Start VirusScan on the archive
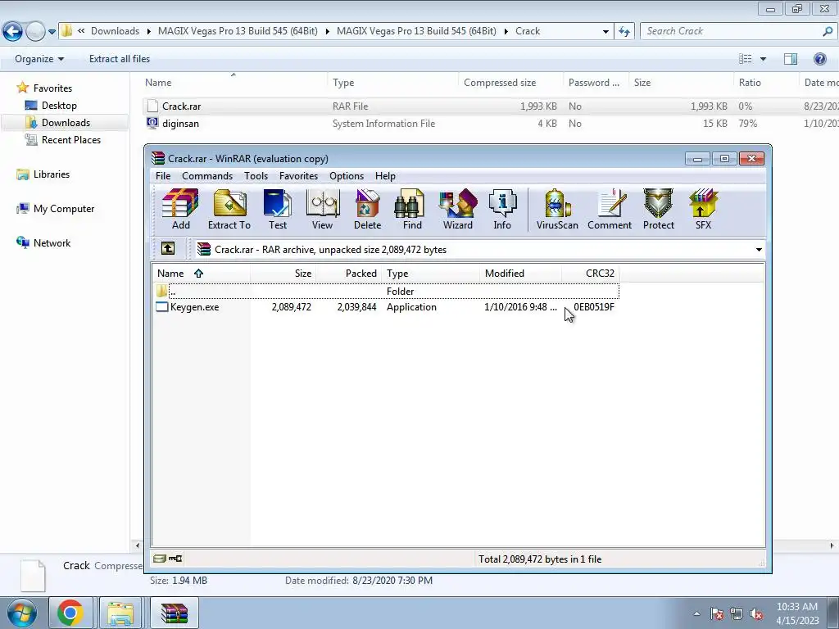Image resolution: width=839 pixels, height=629 pixels. 557,209
